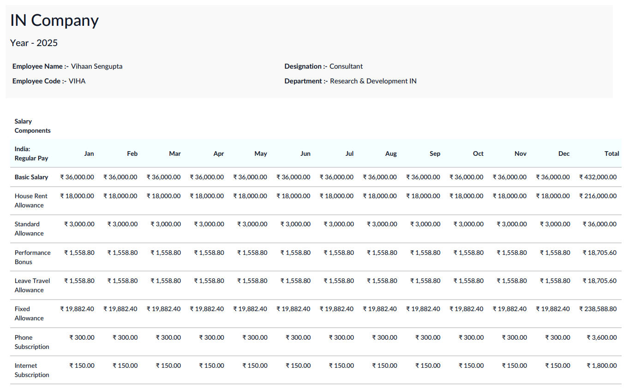Select the Basic Salary row label
The height and width of the screenshot is (389, 629).
(x=30, y=177)
